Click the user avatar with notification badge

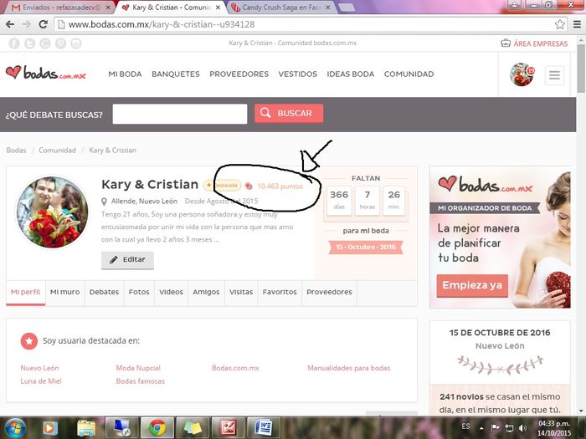click(522, 74)
